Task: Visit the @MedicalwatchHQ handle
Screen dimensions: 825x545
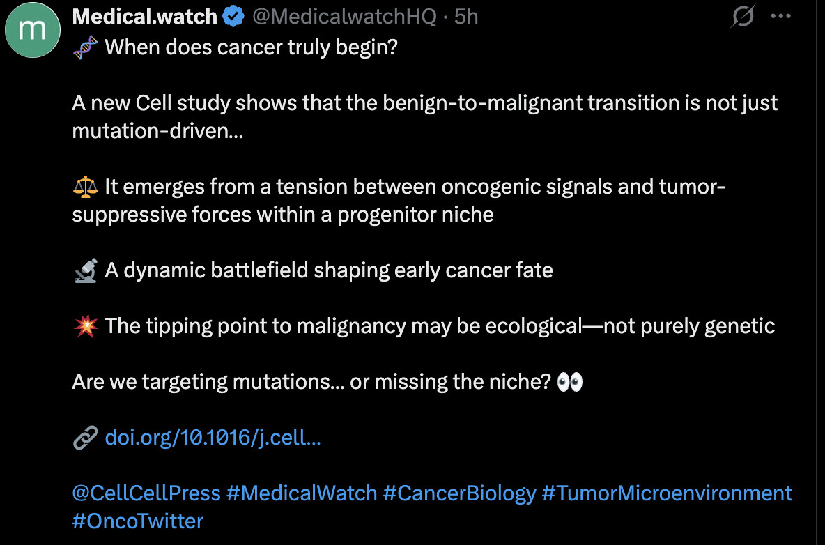Action: click(x=345, y=17)
